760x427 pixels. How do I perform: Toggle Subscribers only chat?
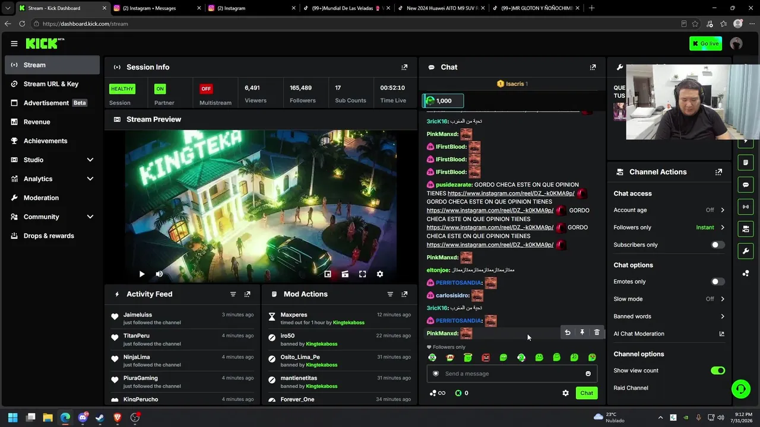click(x=718, y=245)
